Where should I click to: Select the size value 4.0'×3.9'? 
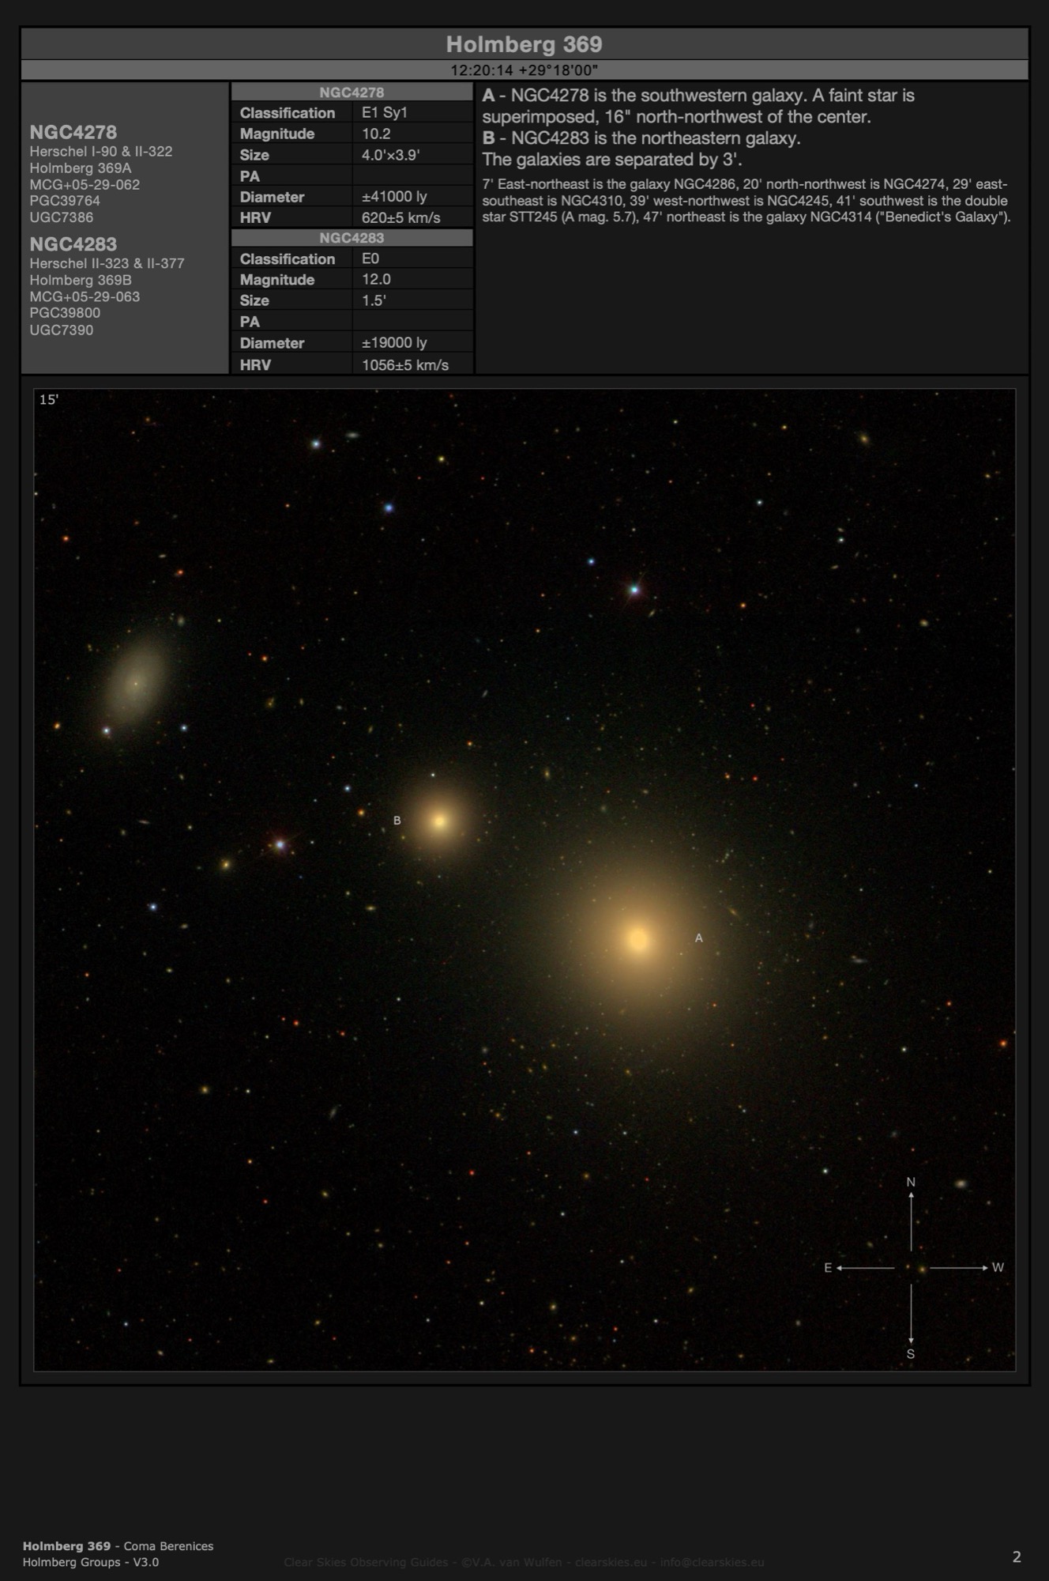(390, 155)
